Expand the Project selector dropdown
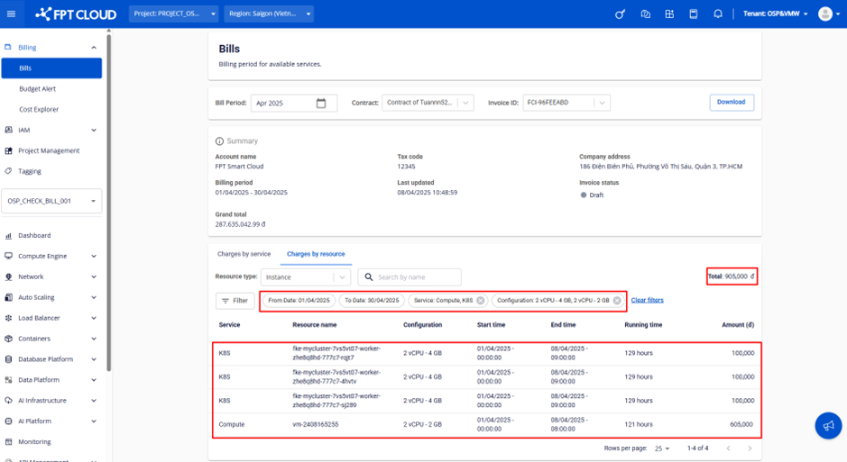Image resolution: width=847 pixels, height=462 pixels. tap(173, 14)
